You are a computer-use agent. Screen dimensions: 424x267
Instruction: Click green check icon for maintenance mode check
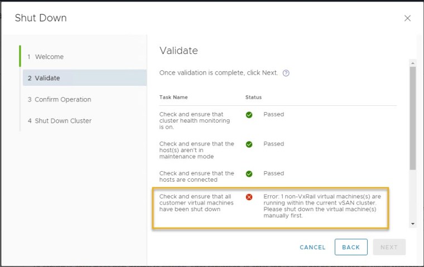(249, 144)
